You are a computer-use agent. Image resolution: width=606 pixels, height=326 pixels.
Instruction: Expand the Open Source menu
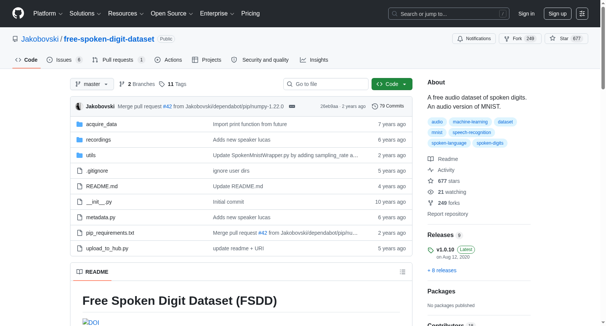click(x=172, y=14)
